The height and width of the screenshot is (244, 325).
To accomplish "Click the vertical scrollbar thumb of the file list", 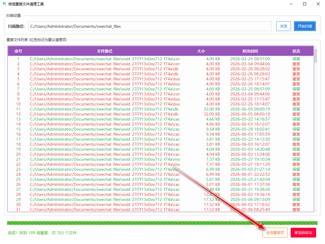I will (316, 56).
